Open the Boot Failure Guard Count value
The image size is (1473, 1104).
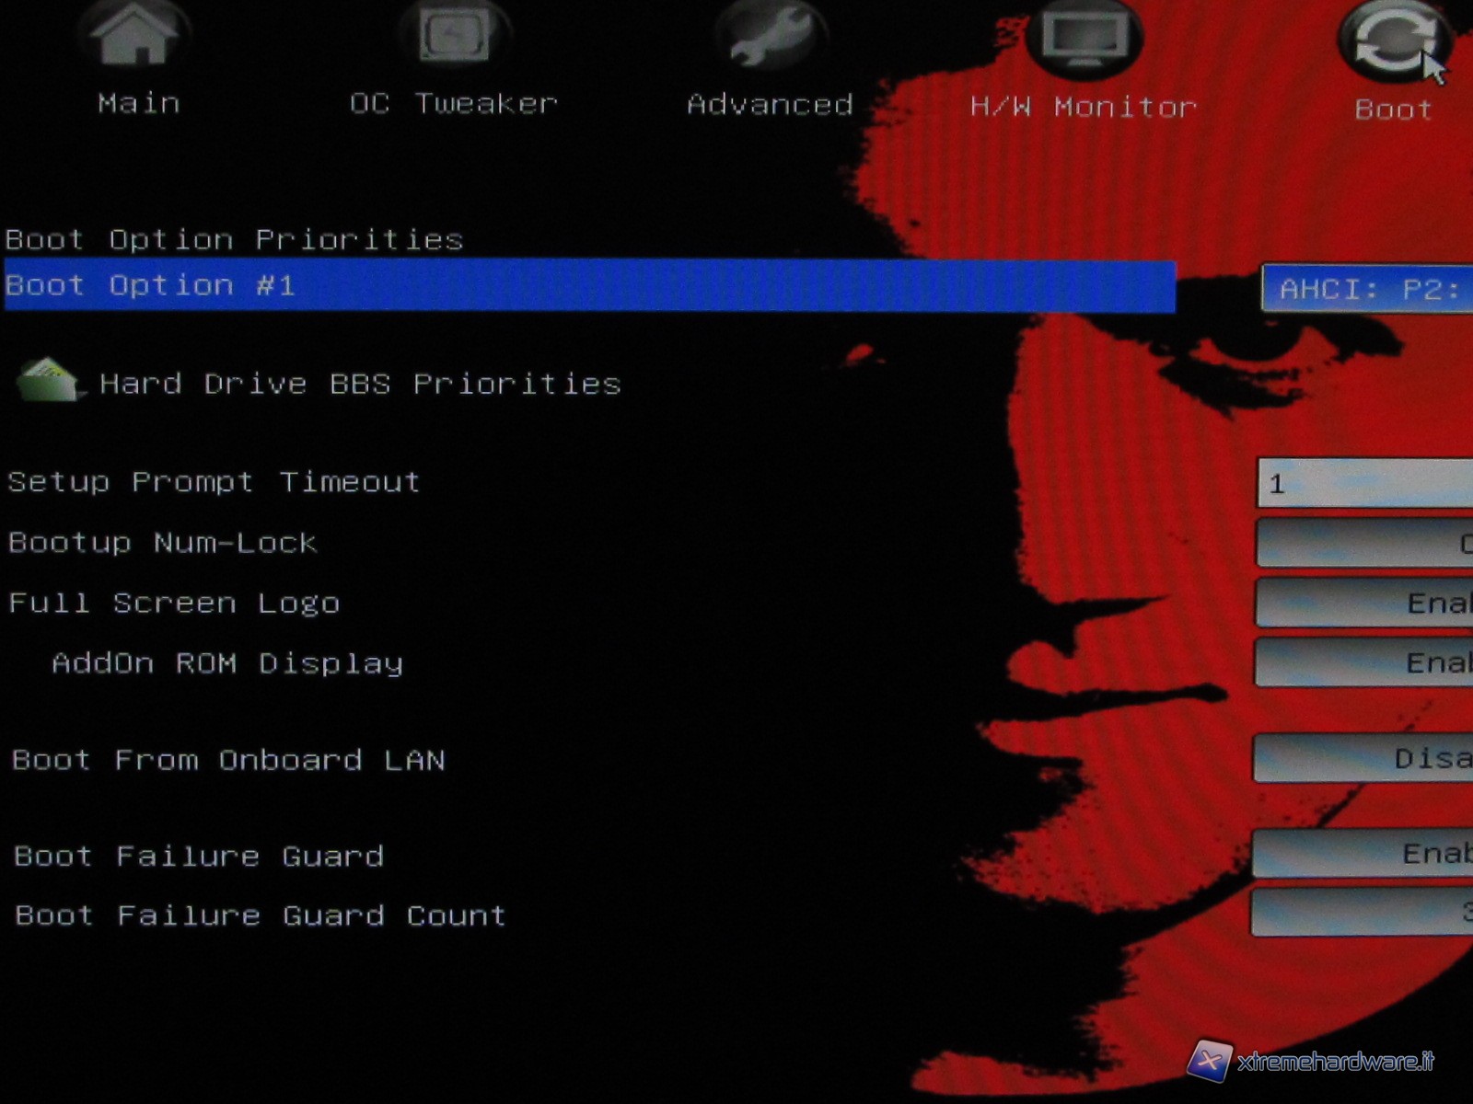coord(1364,913)
